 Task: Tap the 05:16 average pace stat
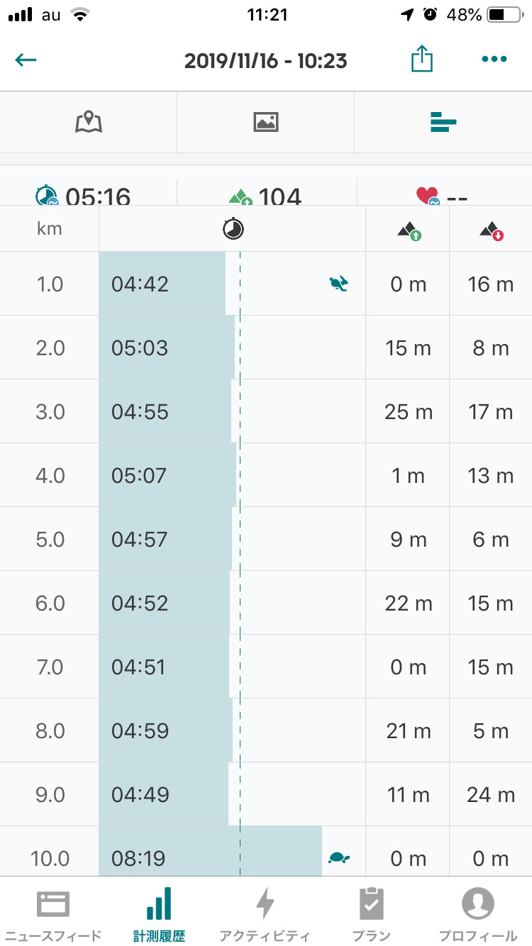coord(84,195)
